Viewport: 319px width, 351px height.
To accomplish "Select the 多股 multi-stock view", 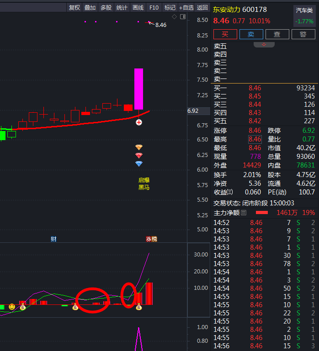I will (106, 8).
